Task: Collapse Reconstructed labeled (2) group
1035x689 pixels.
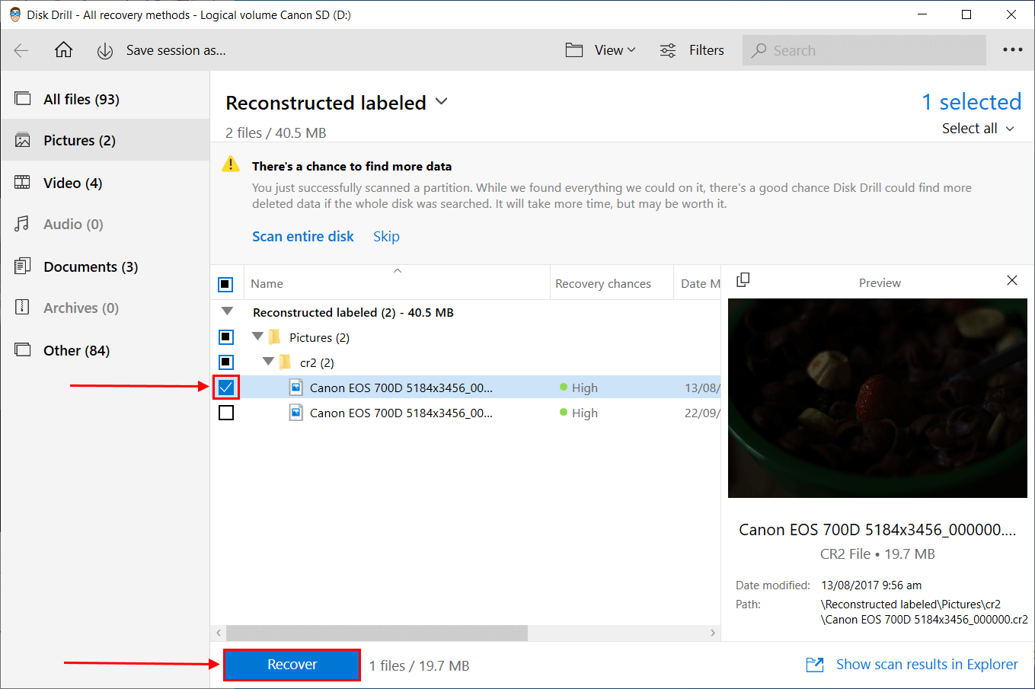Action: [227, 311]
